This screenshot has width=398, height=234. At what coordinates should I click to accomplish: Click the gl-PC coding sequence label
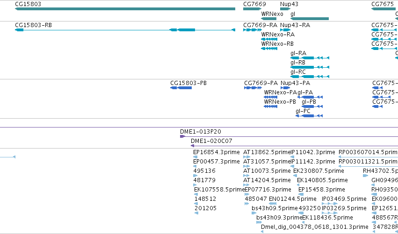(x=303, y=111)
